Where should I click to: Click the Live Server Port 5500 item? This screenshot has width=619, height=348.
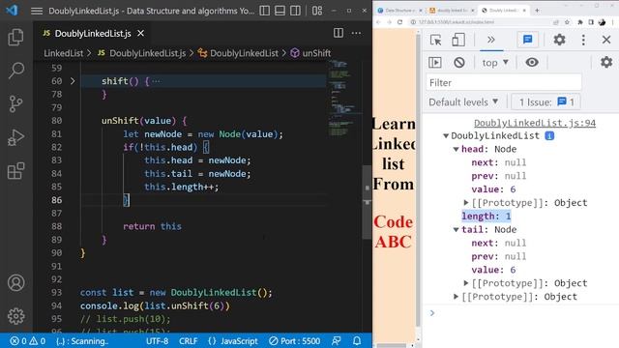pos(294,341)
